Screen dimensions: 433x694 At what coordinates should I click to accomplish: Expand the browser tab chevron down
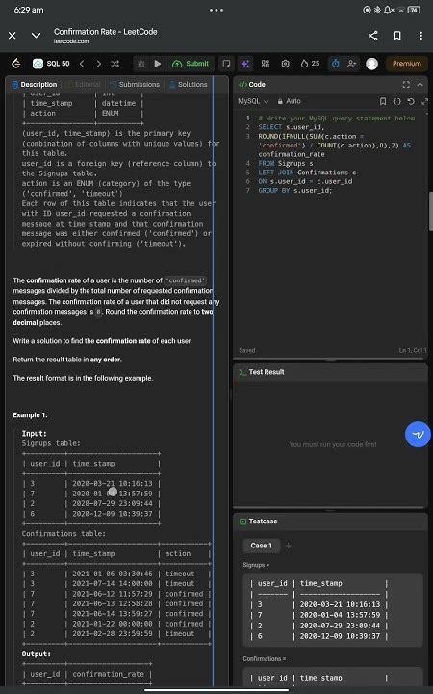[x=36, y=36]
